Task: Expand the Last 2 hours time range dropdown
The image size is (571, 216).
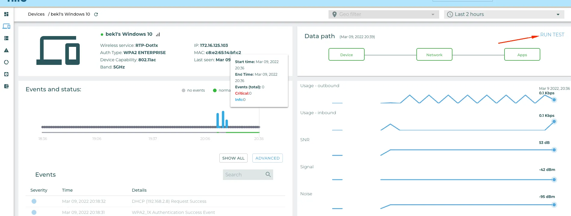Action: pyautogui.click(x=504, y=14)
